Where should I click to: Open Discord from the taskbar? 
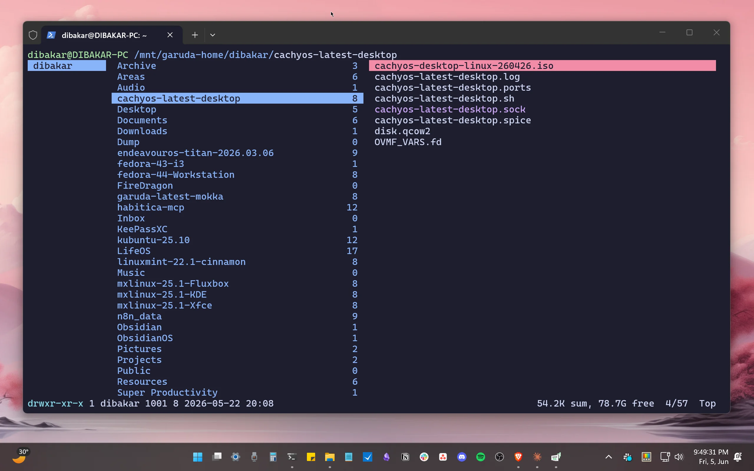click(462, 457)
